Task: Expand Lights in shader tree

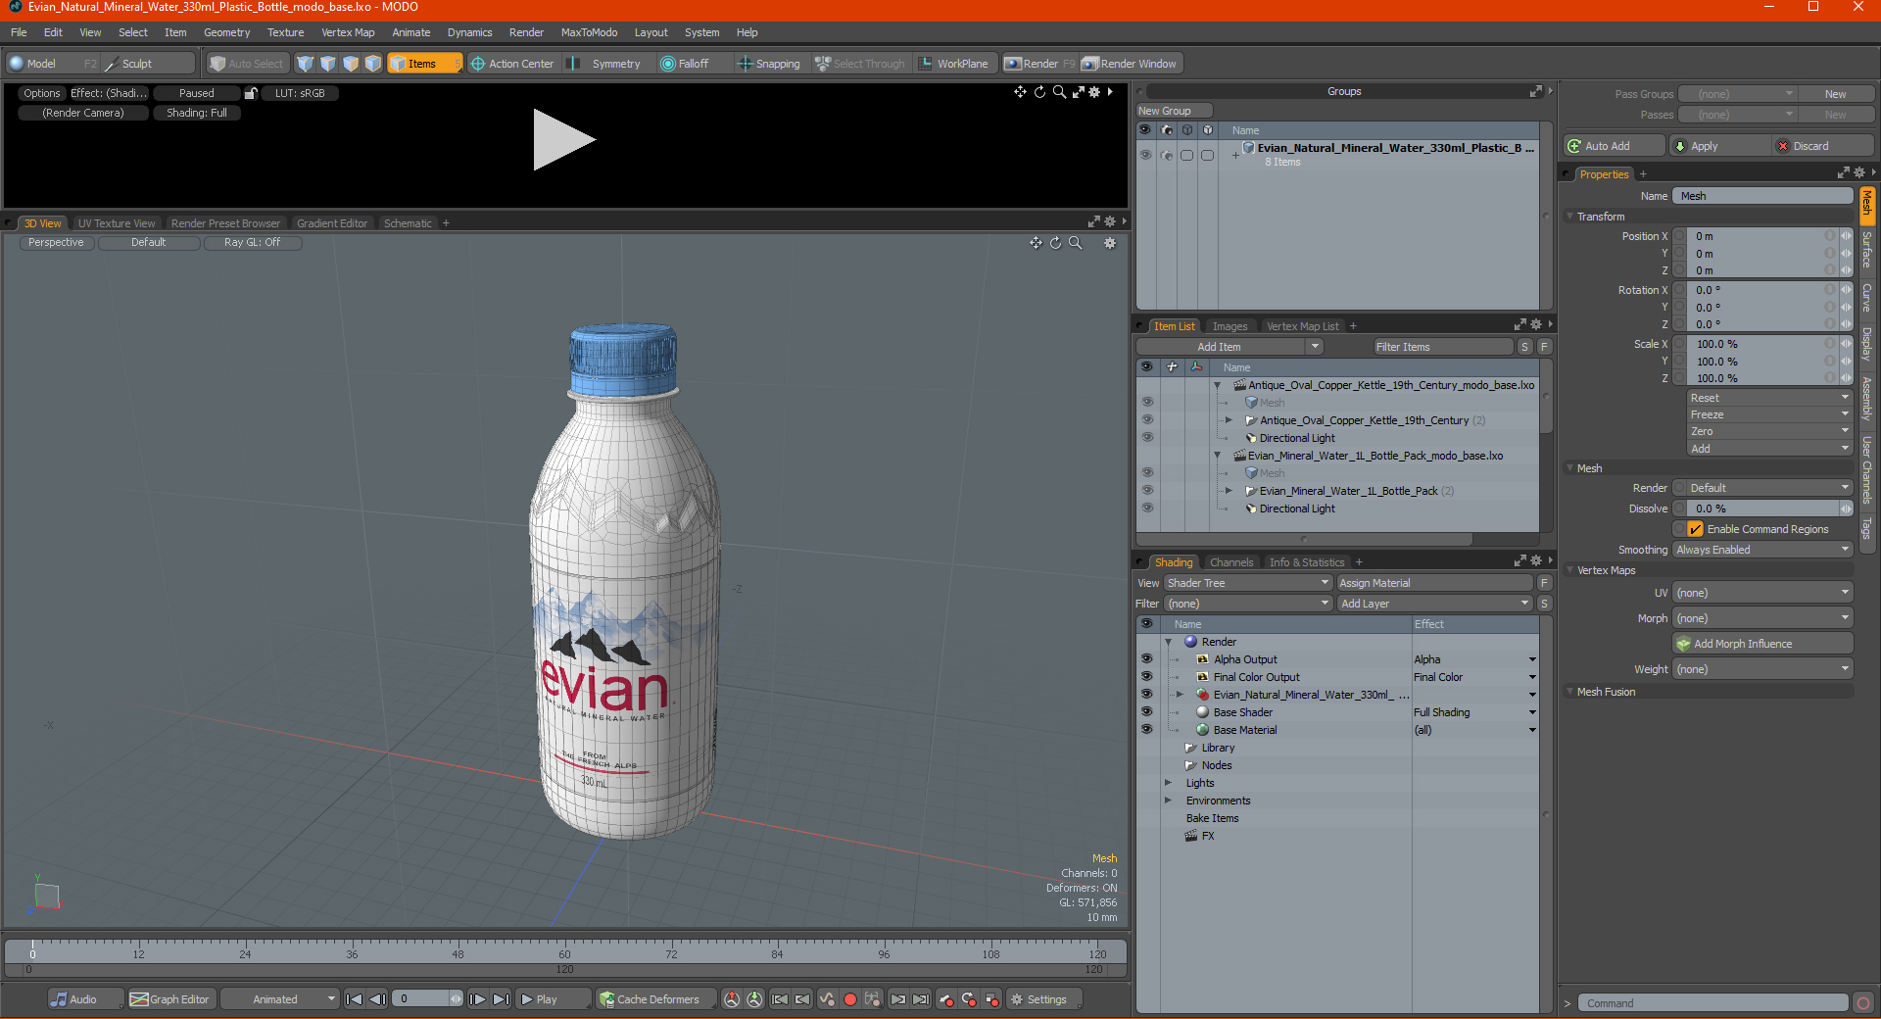Action: 1168,783
